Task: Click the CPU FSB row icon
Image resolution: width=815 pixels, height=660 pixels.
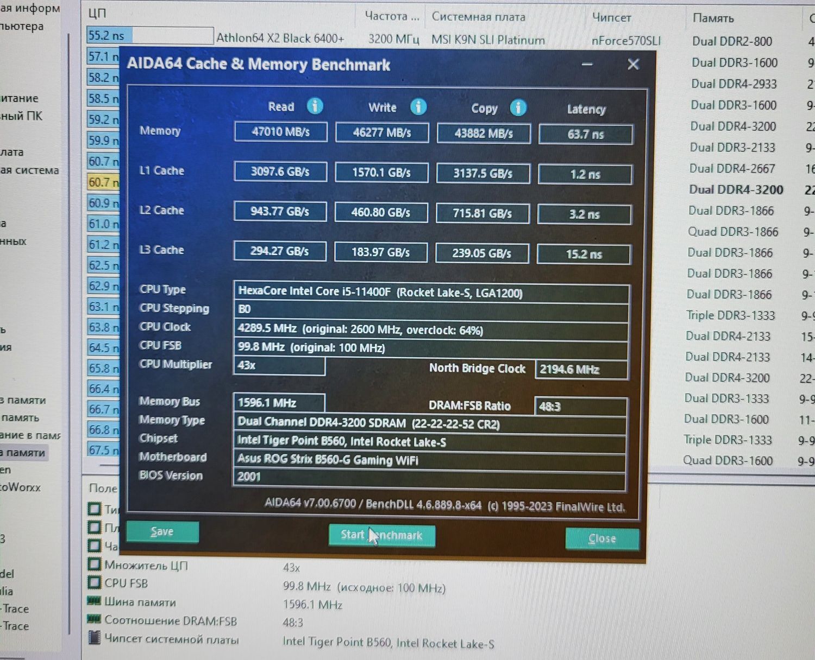Action: (x=95, y=582)
